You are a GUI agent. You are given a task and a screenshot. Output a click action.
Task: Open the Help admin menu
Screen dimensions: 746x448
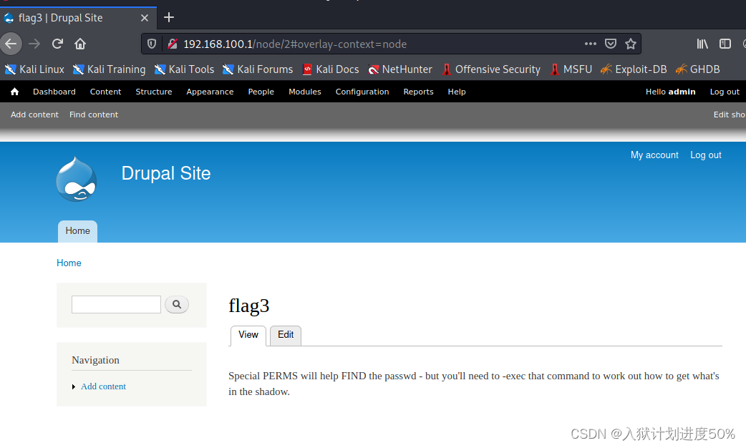(457, 92)
